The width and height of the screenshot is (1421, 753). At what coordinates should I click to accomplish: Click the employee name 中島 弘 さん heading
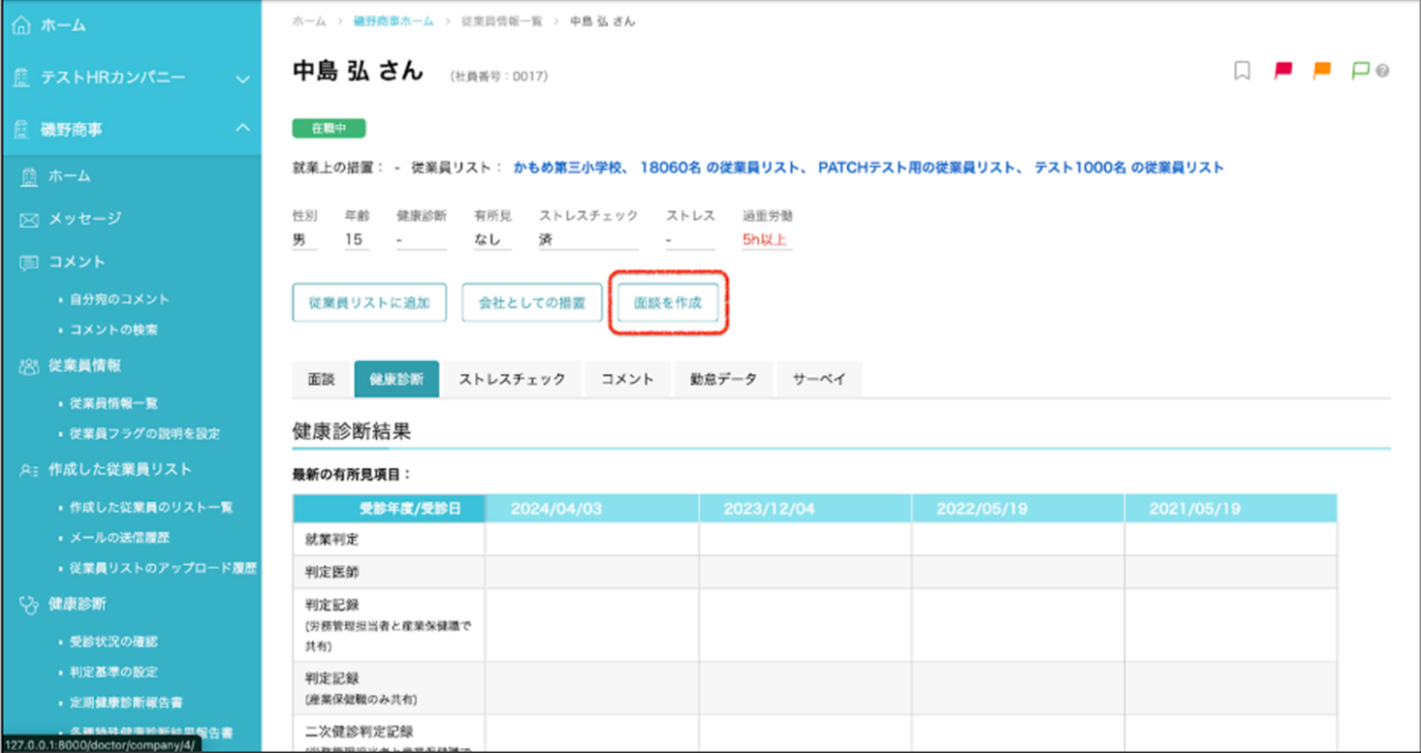coord(358,71)
